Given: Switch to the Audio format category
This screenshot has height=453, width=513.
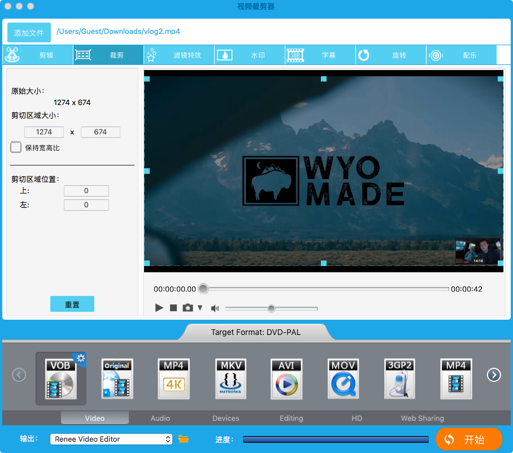Looking at the screenshot, I should tap(160, 418).
